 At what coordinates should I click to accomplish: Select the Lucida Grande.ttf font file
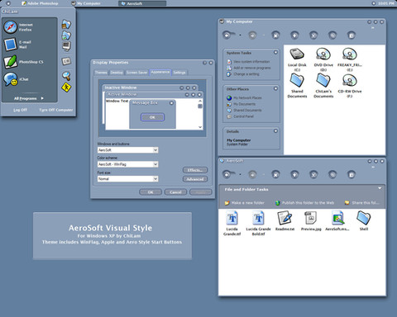[x=232, y=224]
